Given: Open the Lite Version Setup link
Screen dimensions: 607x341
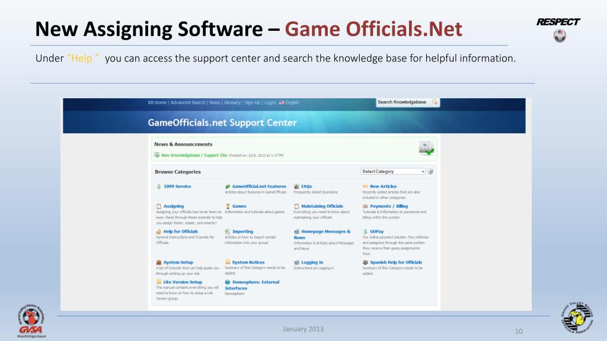Looking at the screenshot, I should (183, 282).
